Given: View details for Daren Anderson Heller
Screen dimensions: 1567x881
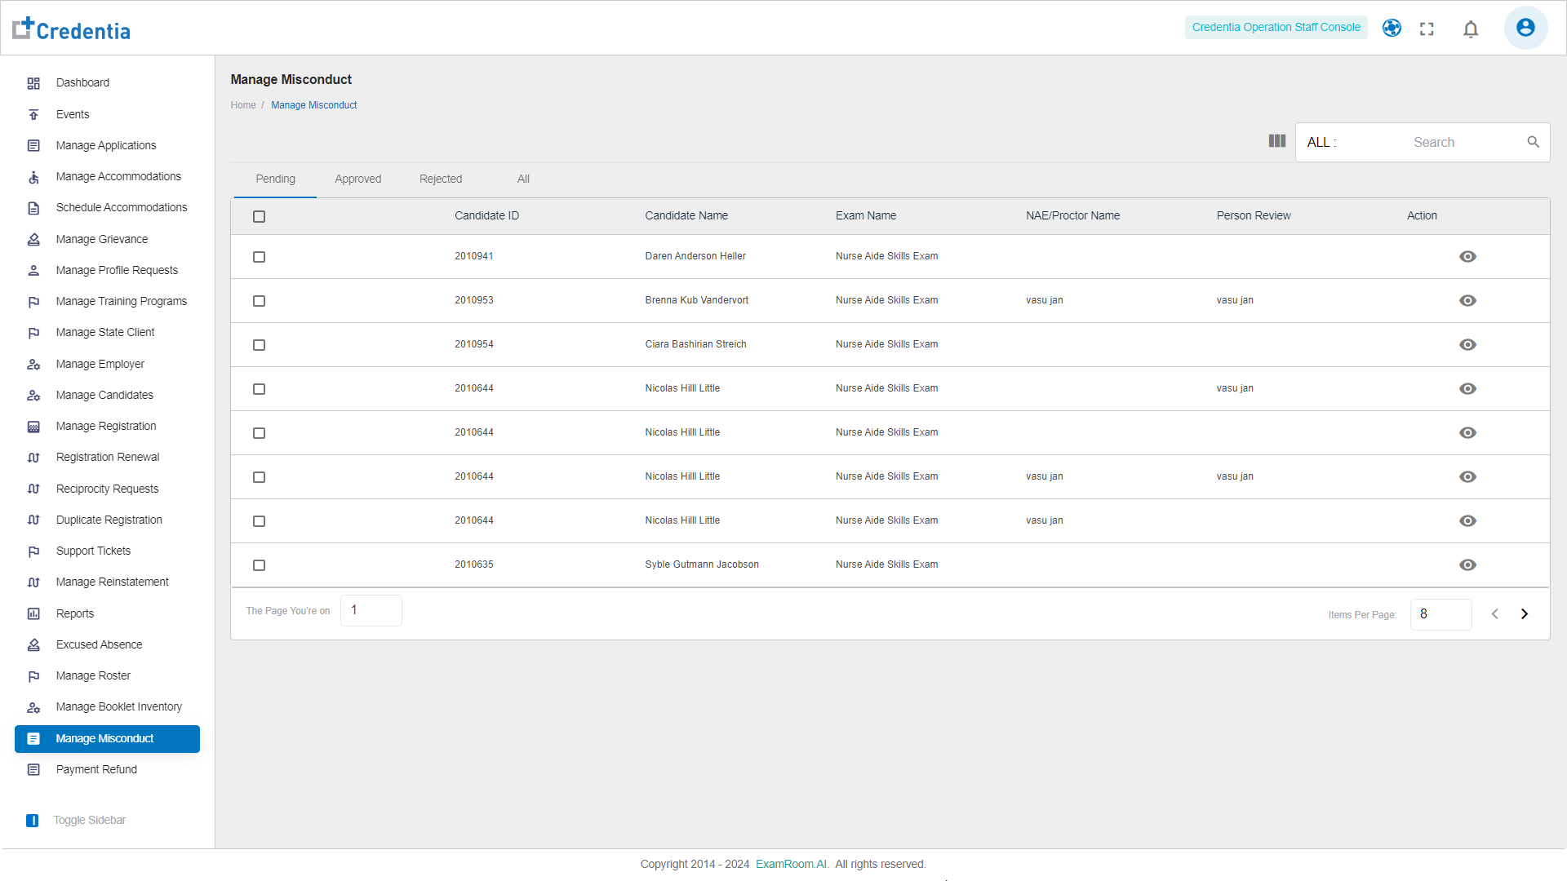Looking at the screenshot, I should click(1467, 257).
